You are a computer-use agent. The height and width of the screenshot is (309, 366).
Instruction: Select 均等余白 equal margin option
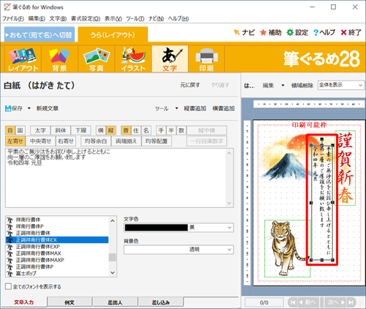click(x=96, y=141)
